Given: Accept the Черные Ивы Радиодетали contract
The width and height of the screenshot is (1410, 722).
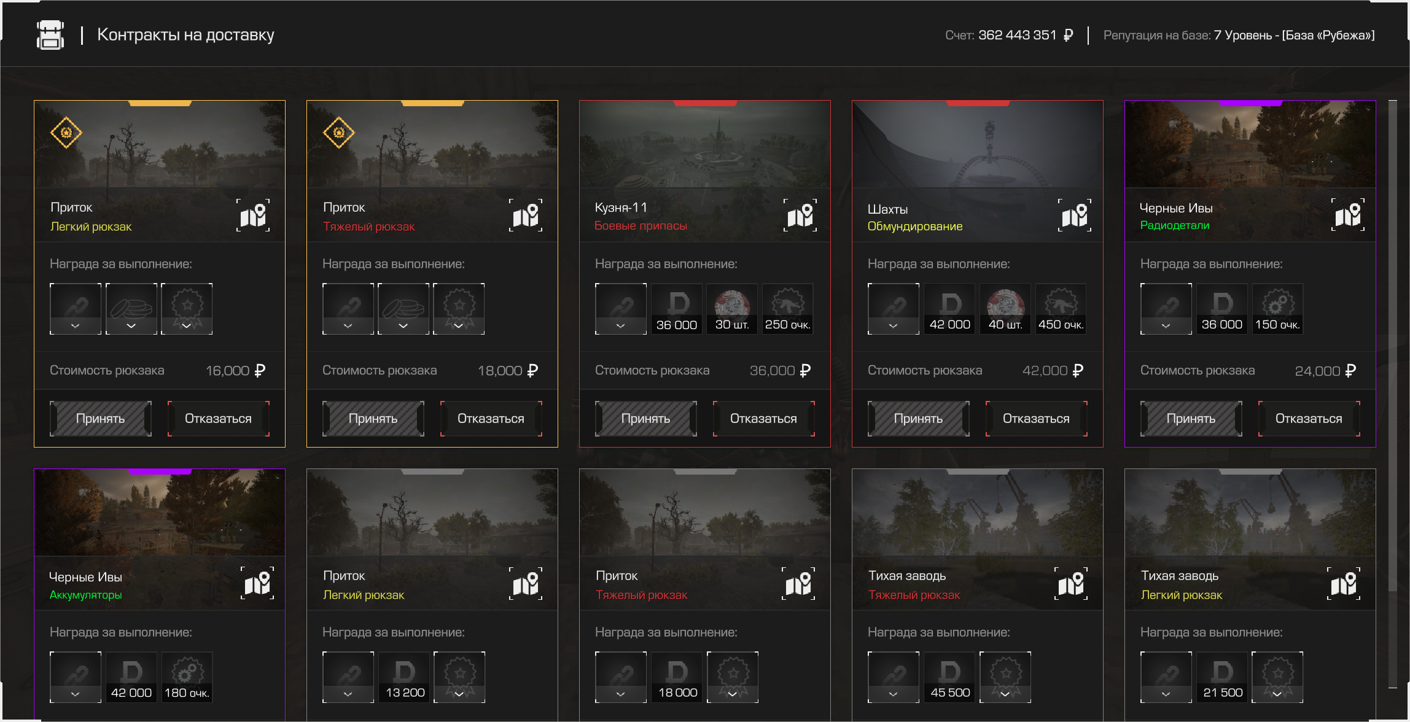Looking at the screenshot, I should coord(1191,419).
